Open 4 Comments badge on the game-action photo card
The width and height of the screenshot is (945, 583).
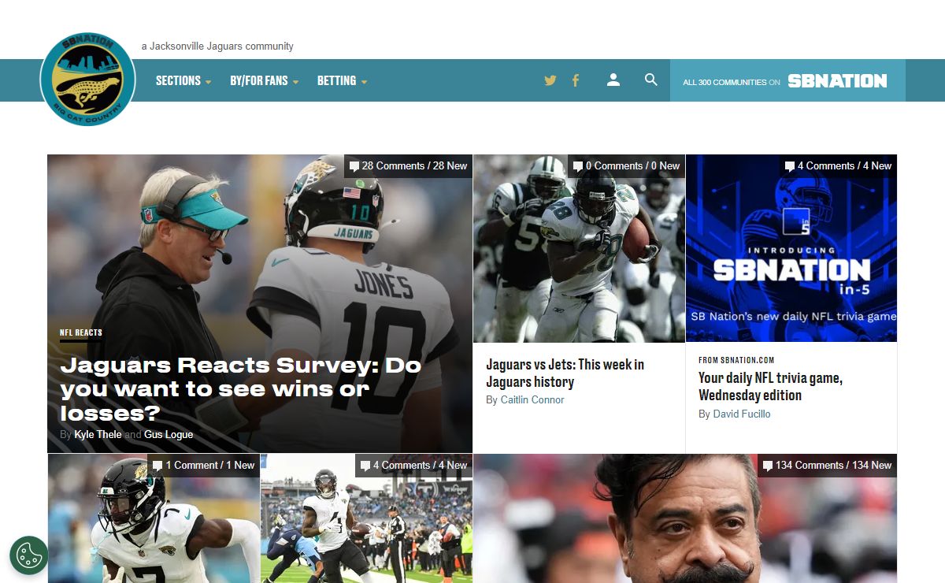413,466
